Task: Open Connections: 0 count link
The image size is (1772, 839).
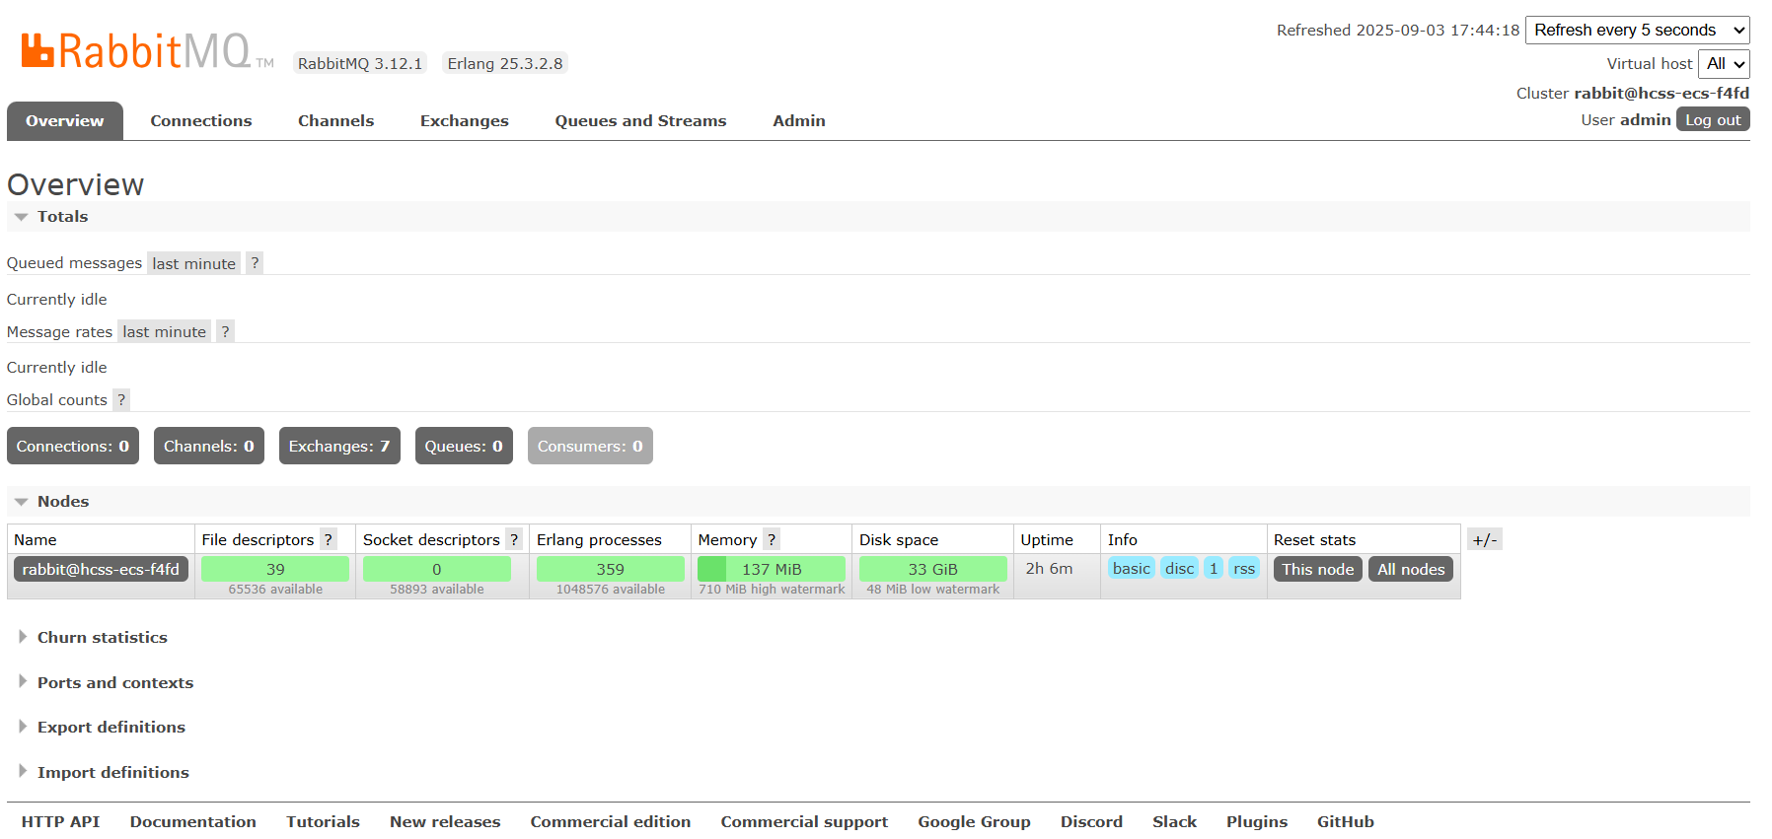Action: [73, 446]
